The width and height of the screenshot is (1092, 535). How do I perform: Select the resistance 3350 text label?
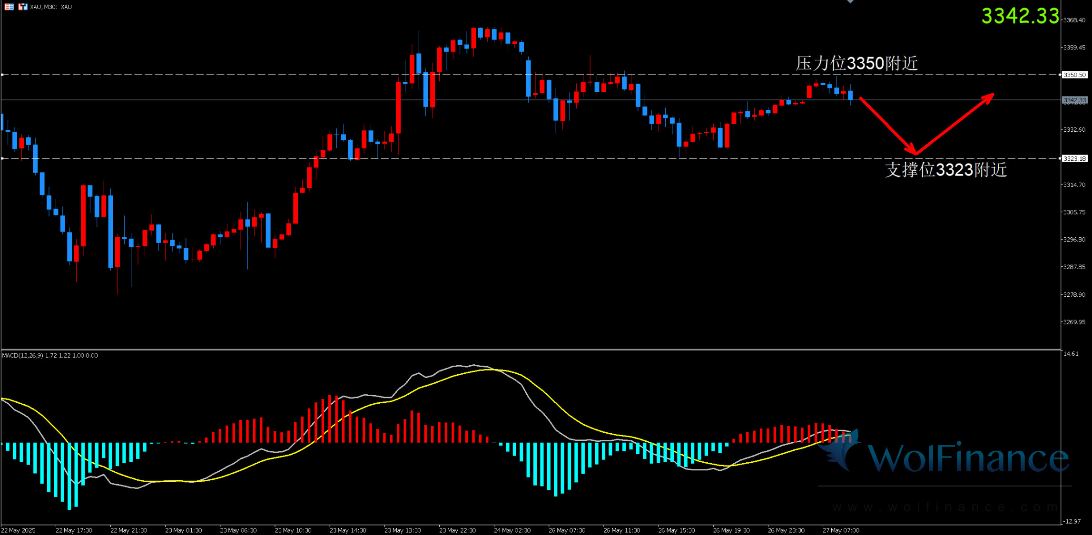coord(856,63)
